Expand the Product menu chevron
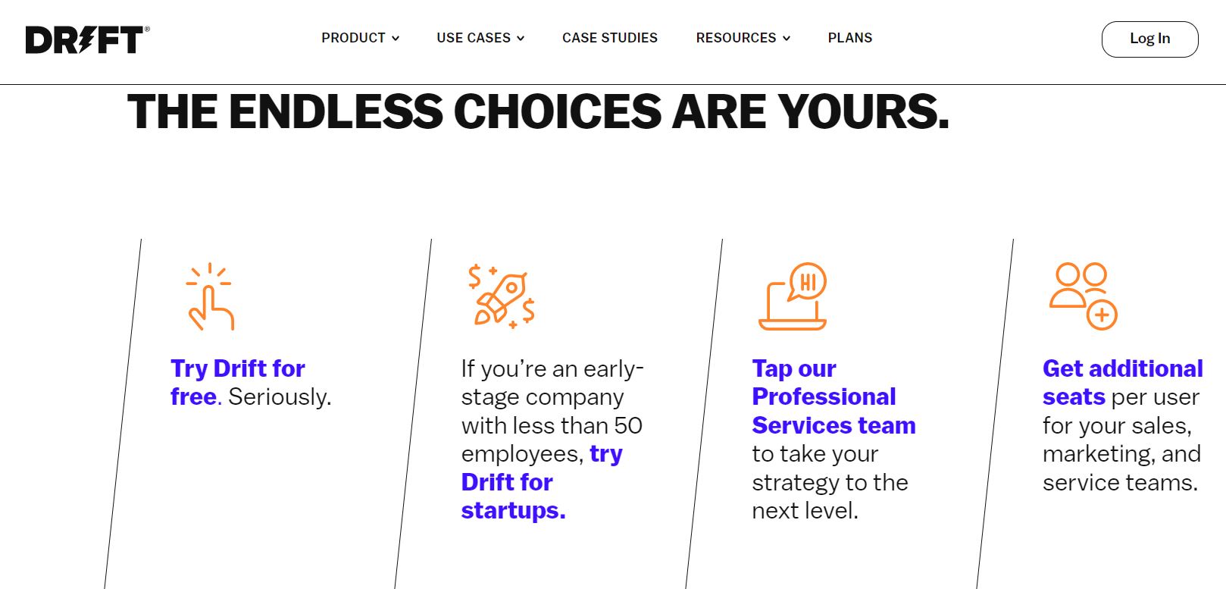The image size is (1226, 589). point(396,39)
